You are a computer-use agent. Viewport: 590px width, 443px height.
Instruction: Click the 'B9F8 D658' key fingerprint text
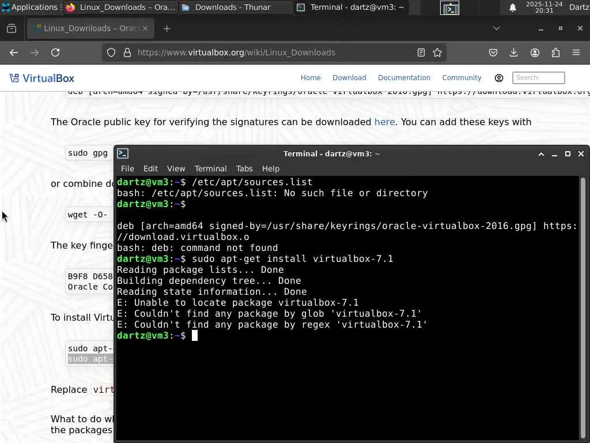point(90,276)
